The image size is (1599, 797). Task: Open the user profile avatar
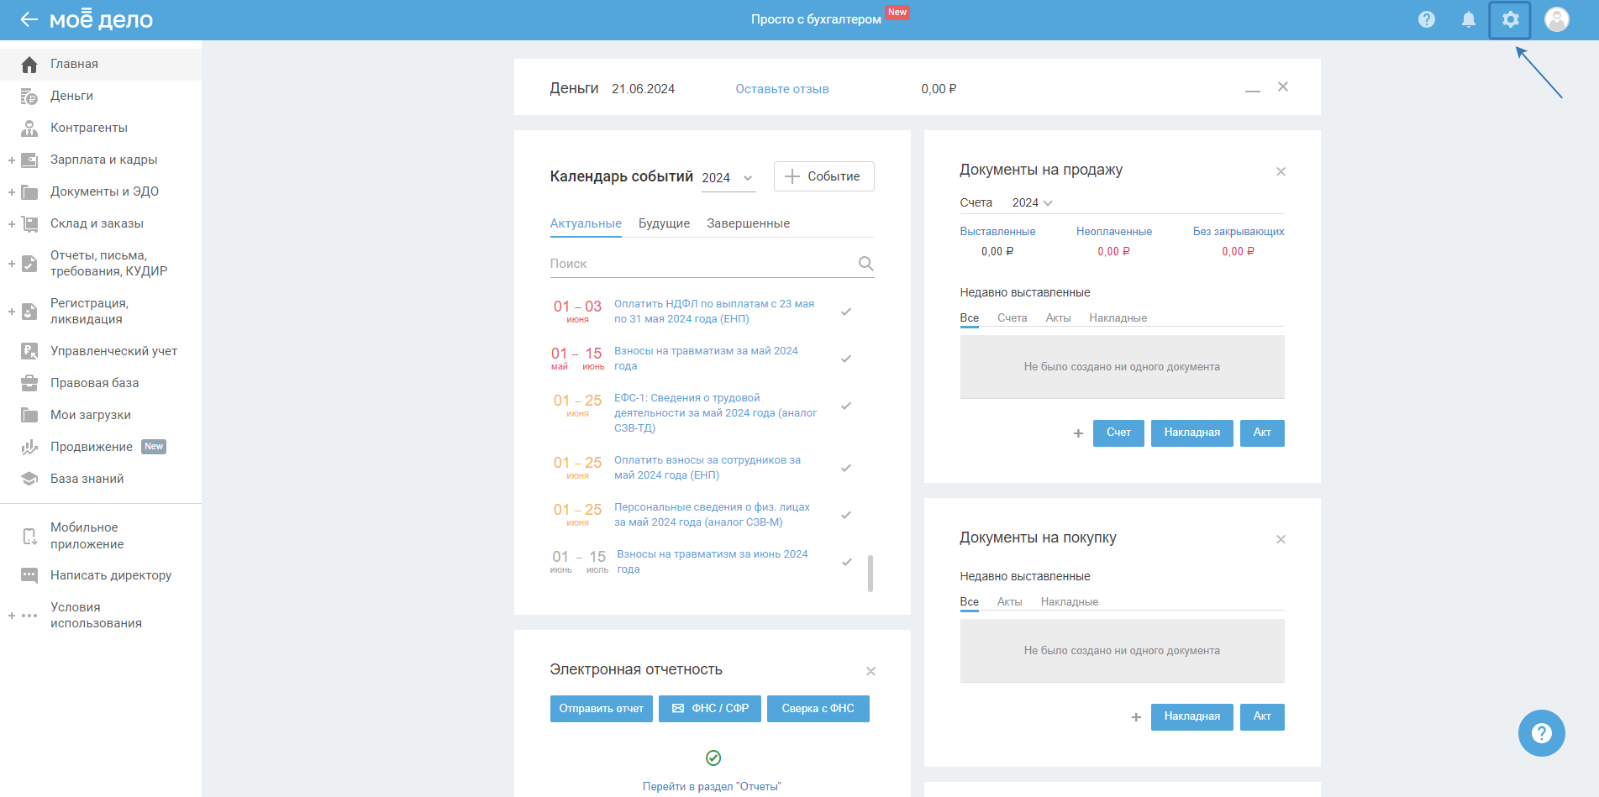[1557, 19]
